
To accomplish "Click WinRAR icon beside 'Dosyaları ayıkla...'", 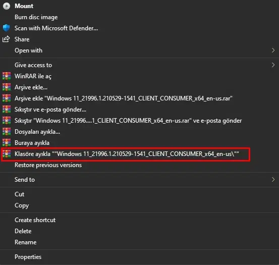I will point(7,132).
